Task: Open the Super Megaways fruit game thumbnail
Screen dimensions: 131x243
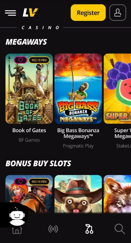Action: (117, 89)
